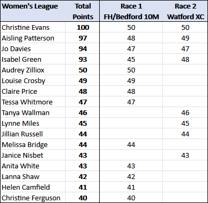
Task: Select the Race 2 Watford XC header
Action: [185, 11]
